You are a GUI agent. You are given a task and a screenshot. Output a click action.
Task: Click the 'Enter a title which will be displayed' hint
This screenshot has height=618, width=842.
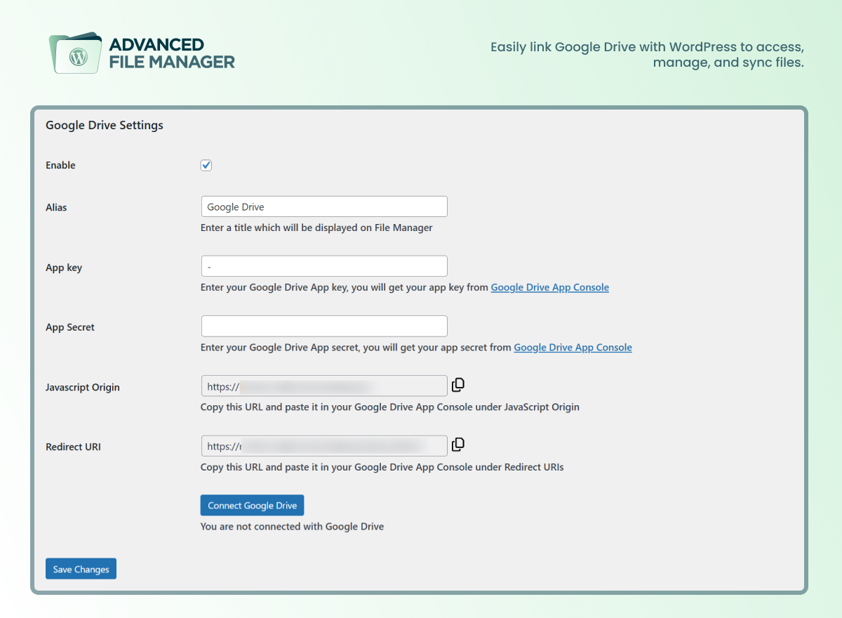[316, 228]
